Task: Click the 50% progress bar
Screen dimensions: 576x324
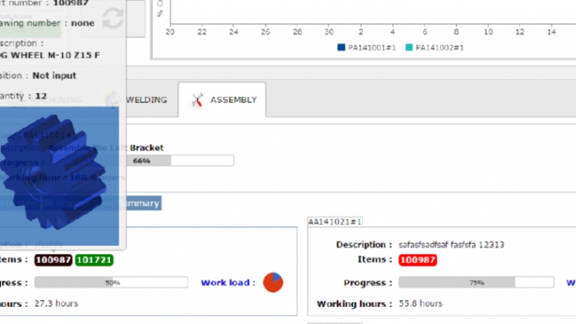Action: (111, 283)
